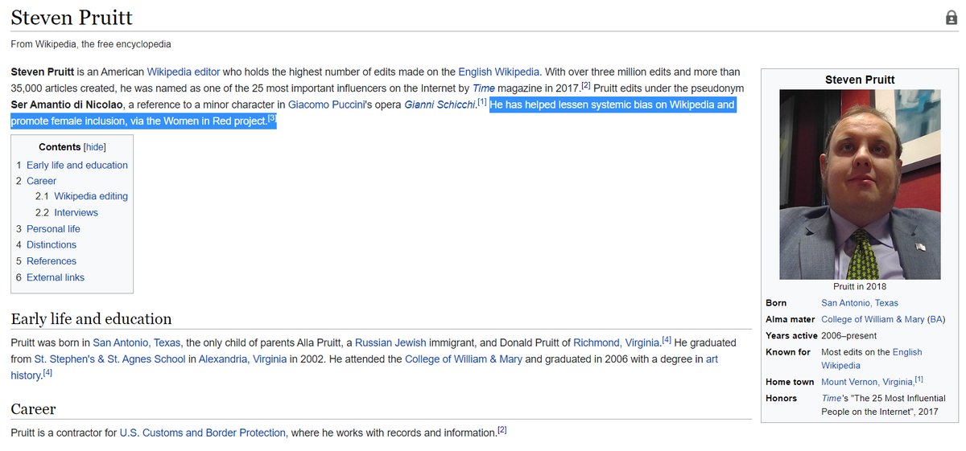This screenshot has width=966, height=451.
Task: Click 'From Wikipedia, the free encyclopedia' tagline
Action: (x=91, y=44)
